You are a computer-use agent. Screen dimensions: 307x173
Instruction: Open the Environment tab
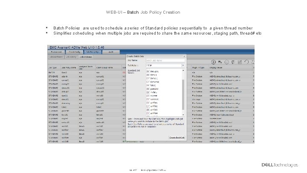point(56,52)
